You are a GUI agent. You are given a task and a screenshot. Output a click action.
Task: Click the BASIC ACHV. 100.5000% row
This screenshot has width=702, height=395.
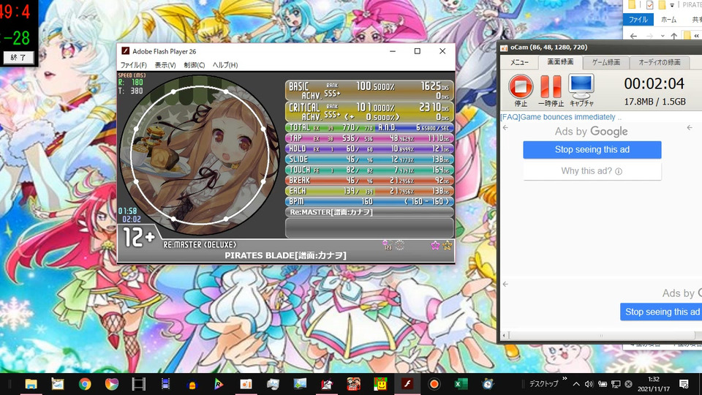click(x=369, y=91)
